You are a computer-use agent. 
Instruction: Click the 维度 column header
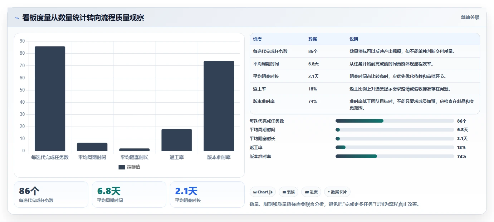[257, 39]
